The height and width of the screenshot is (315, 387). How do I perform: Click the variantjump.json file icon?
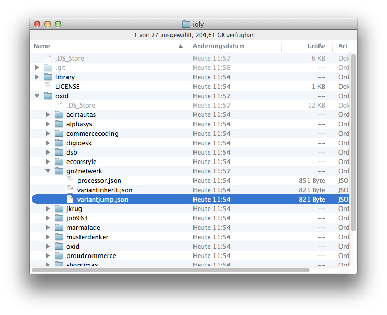point(70,199)
